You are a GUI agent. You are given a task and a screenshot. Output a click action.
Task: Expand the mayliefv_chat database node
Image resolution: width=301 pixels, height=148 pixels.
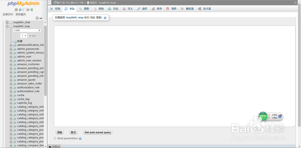pyautogui.click(x=7, y=23)
